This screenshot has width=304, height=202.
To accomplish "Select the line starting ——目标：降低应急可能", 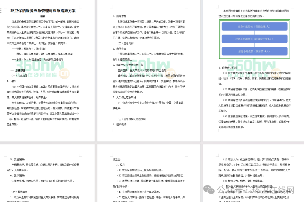I will click(42, 54).
